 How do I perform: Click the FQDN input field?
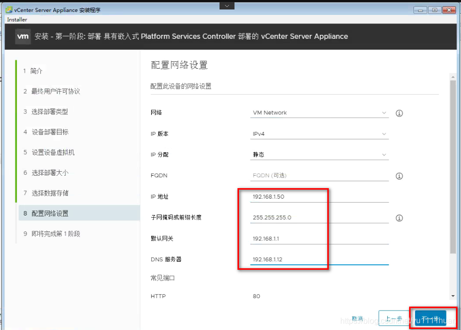319,176
